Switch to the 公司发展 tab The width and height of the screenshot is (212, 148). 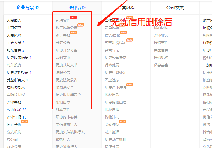tap(175, 7)
